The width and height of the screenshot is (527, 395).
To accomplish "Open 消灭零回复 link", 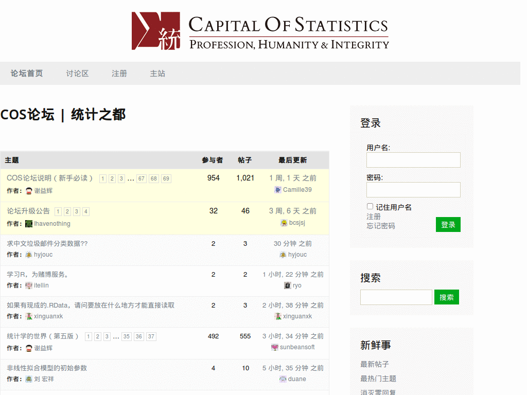I will coord(378,391).
